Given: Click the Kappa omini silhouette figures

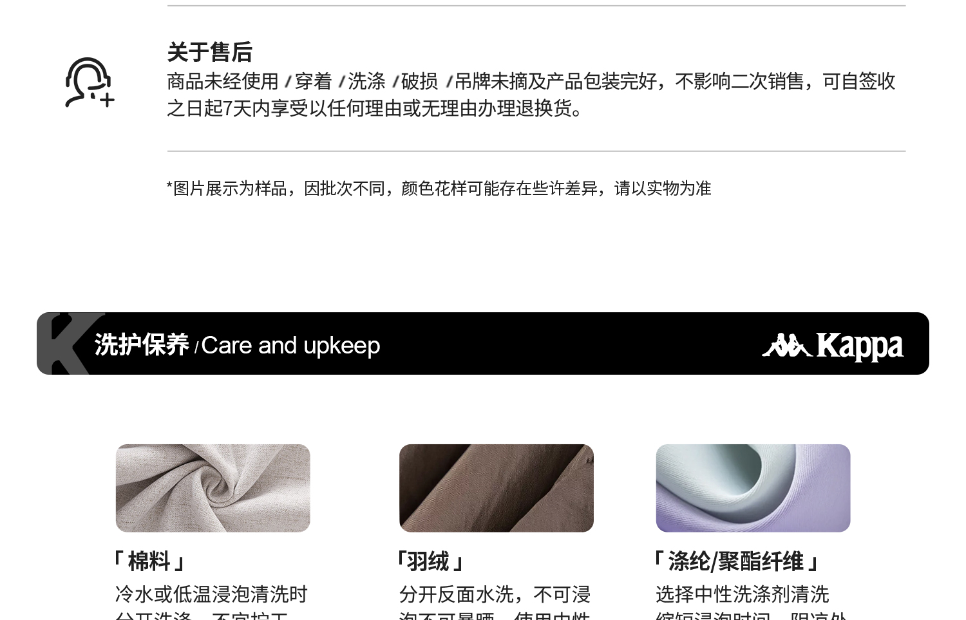Looking at the screenshot, I should [786, 345].
